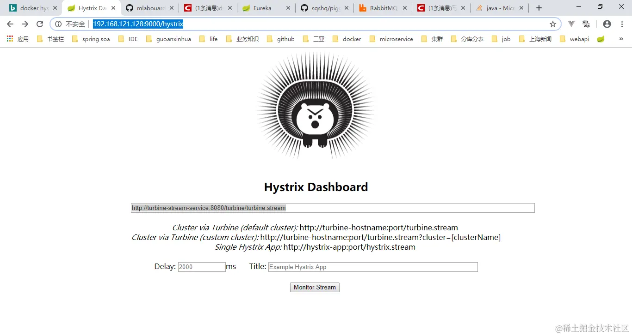Close the java - Micr tab
This screenshot has width=632, height=336.
[521, 8]
